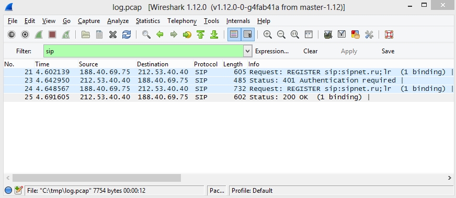Click the Expression... button
Screen dimensions: 456x198
tap(272, 51)
